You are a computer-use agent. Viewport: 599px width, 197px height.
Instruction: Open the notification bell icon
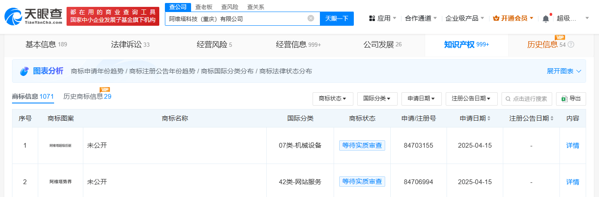coord(546,18)
